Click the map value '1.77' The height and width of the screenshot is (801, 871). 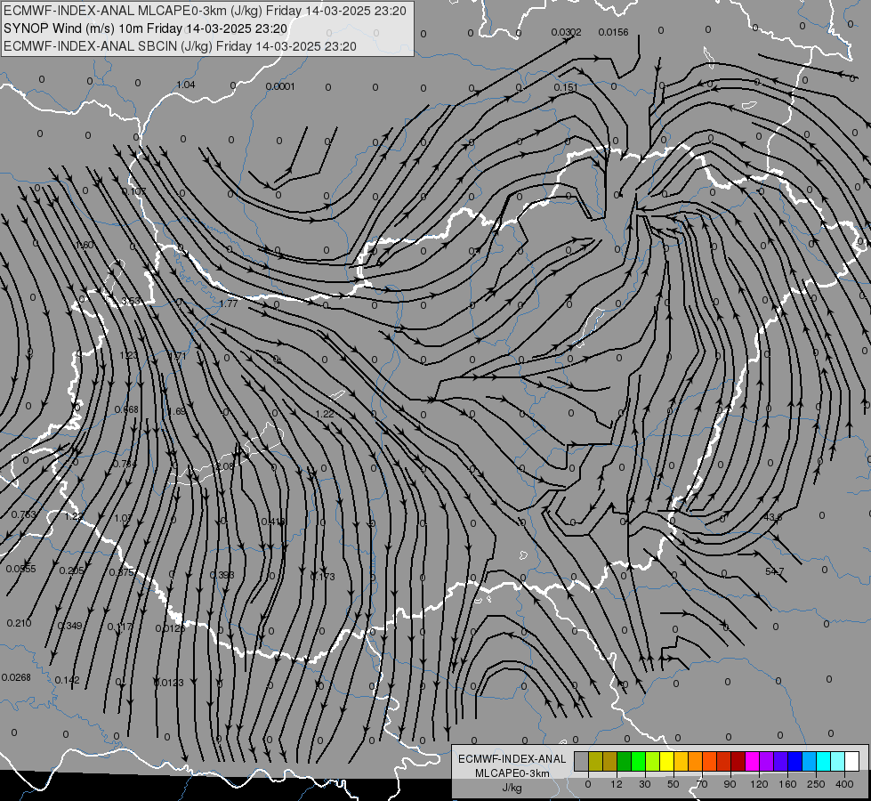pos(229,303)
